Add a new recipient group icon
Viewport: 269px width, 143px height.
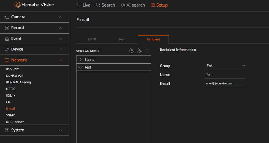[131, 51]
